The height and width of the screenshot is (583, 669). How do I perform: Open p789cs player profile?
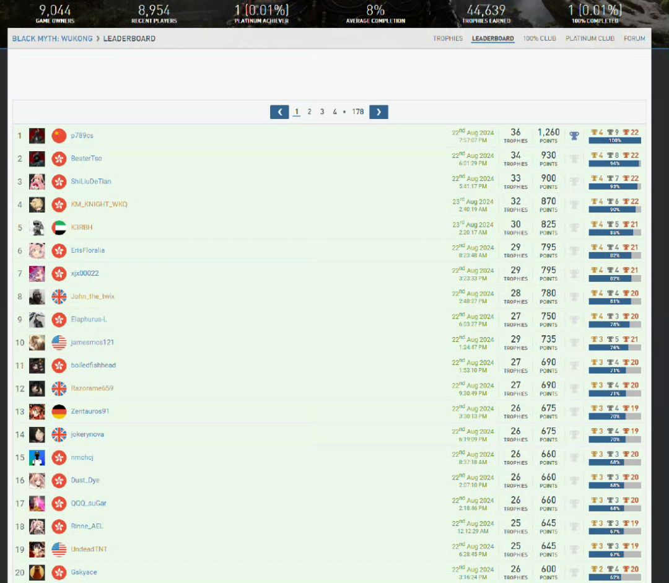pos(82,135)
